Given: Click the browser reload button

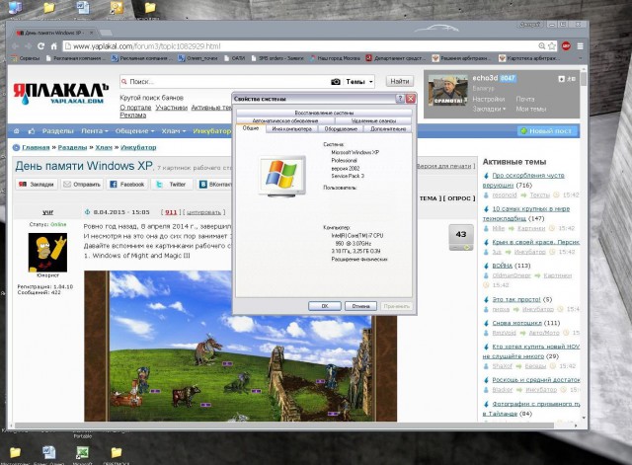Looking at the screenshot, I should click(x=40, y=46).
